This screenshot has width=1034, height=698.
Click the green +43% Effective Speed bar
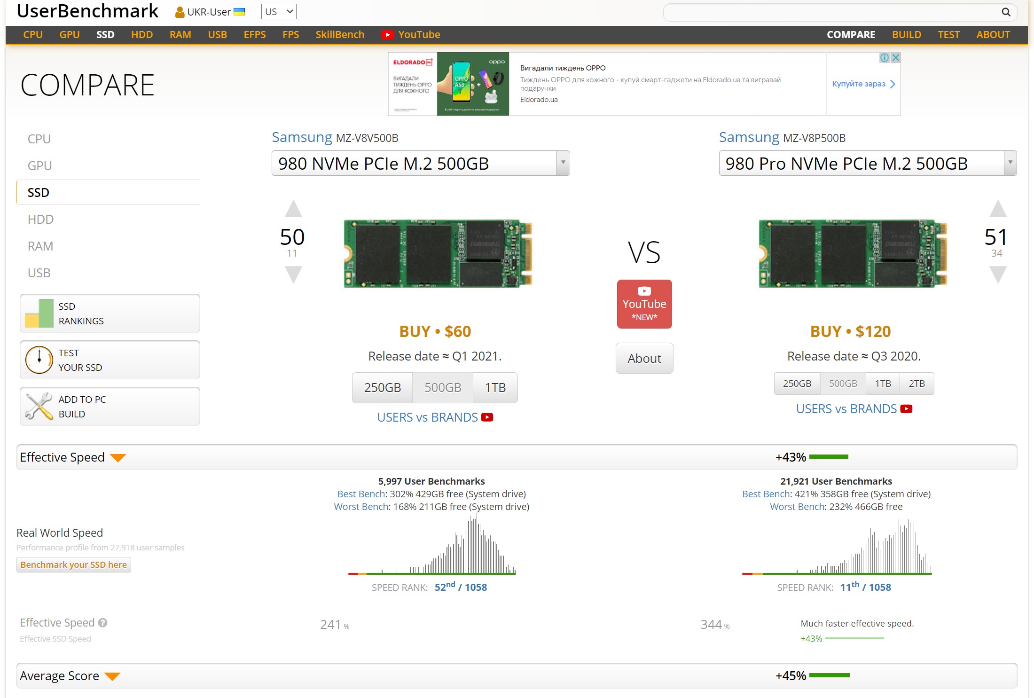point(829,457)
